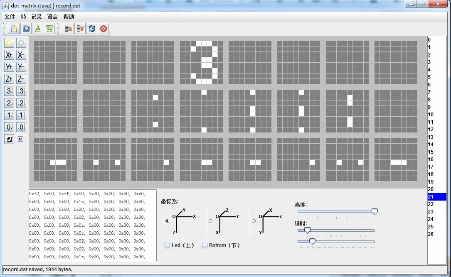The width and height of the screenshot is (451, 277).
Task: Select frame 26 in the frame list
Action: 437,234
